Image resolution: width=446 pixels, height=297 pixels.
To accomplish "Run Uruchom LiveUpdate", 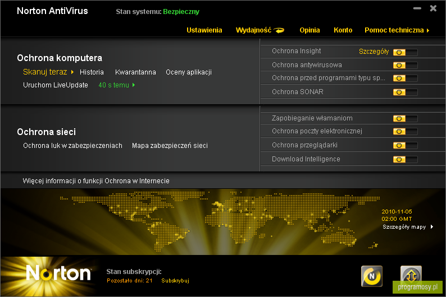I will point(56,85).
